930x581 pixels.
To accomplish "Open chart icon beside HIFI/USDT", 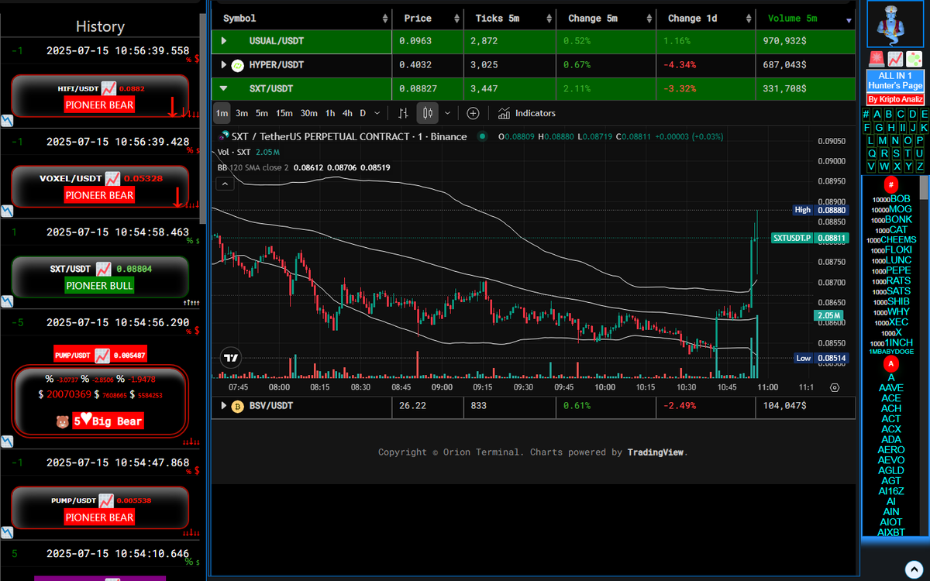I will point(109,89).
